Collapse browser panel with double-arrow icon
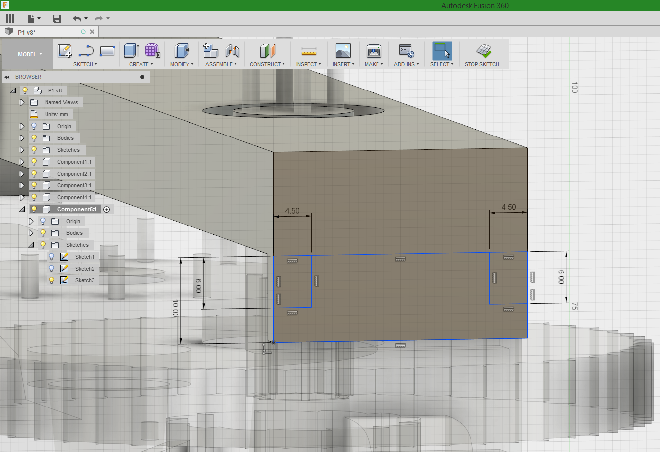This screenshot has width=660, height=452. [x=7, y=77]
